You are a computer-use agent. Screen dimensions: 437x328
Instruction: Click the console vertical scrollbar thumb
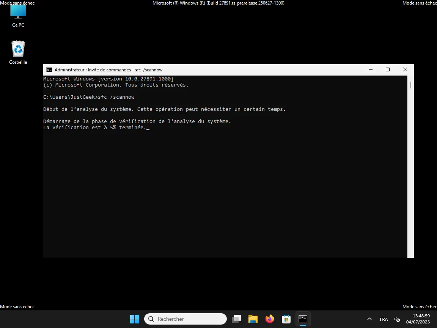tap(411, 85)
